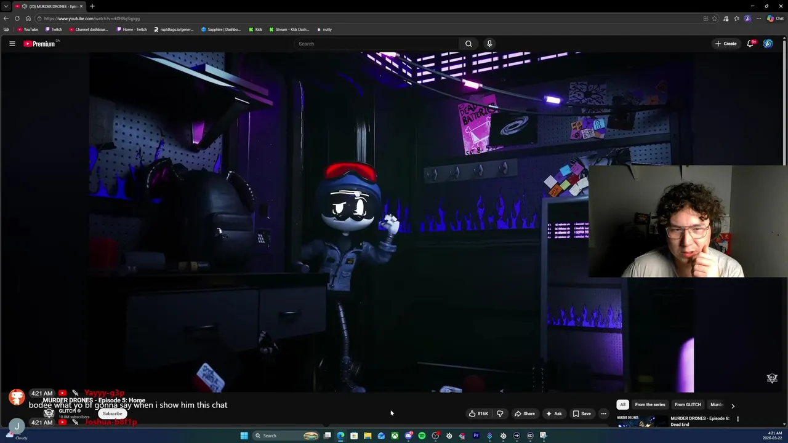This screenshot has height=443, width=788.
Task: Open YouTube account avatar menu
Action: tap(768, 44)
